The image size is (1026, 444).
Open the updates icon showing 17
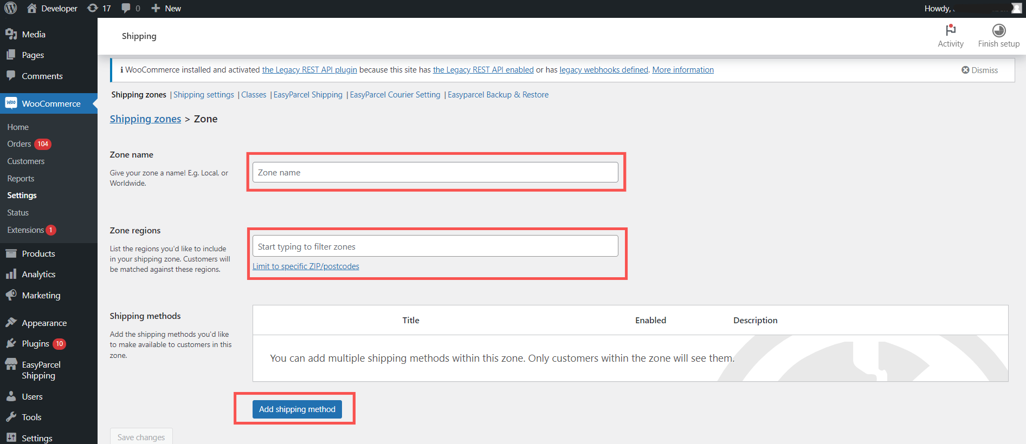pos(93,8)
